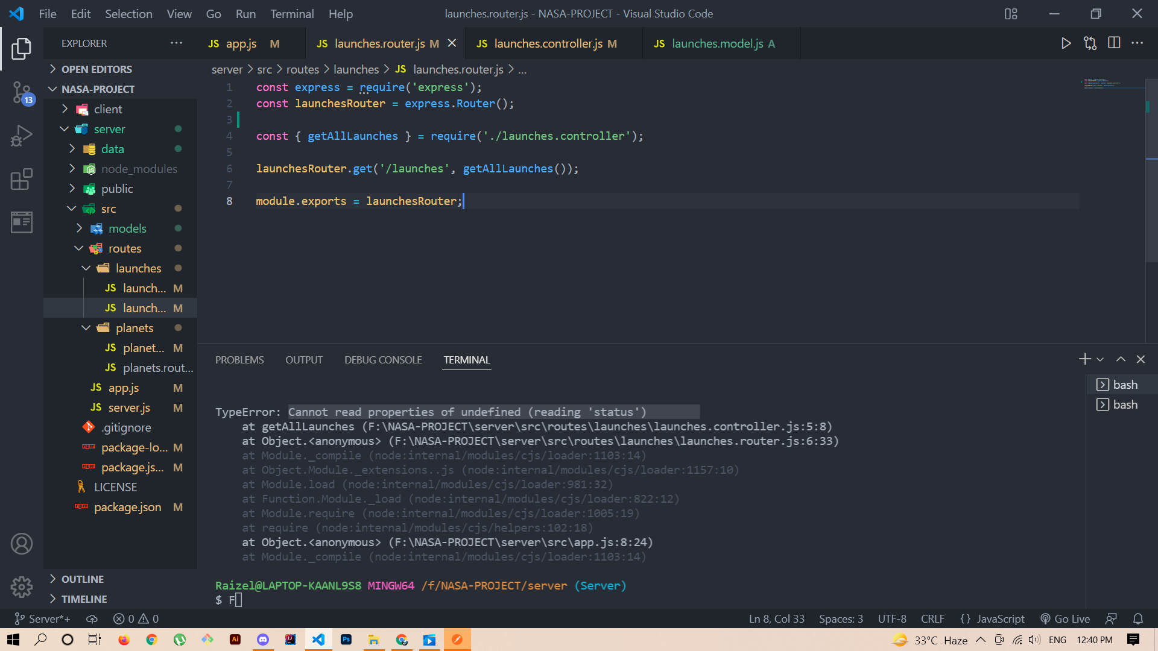Screen dimensions: 1158x651
Task: Open the File menu
Action: [48, 14]
